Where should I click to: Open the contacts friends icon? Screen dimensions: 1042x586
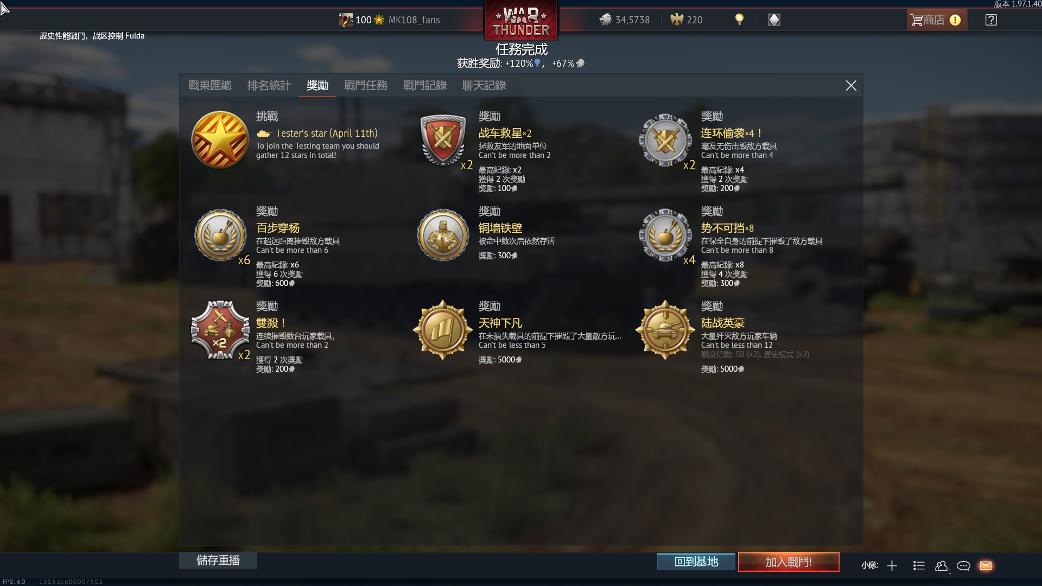(x=942, y=566)
